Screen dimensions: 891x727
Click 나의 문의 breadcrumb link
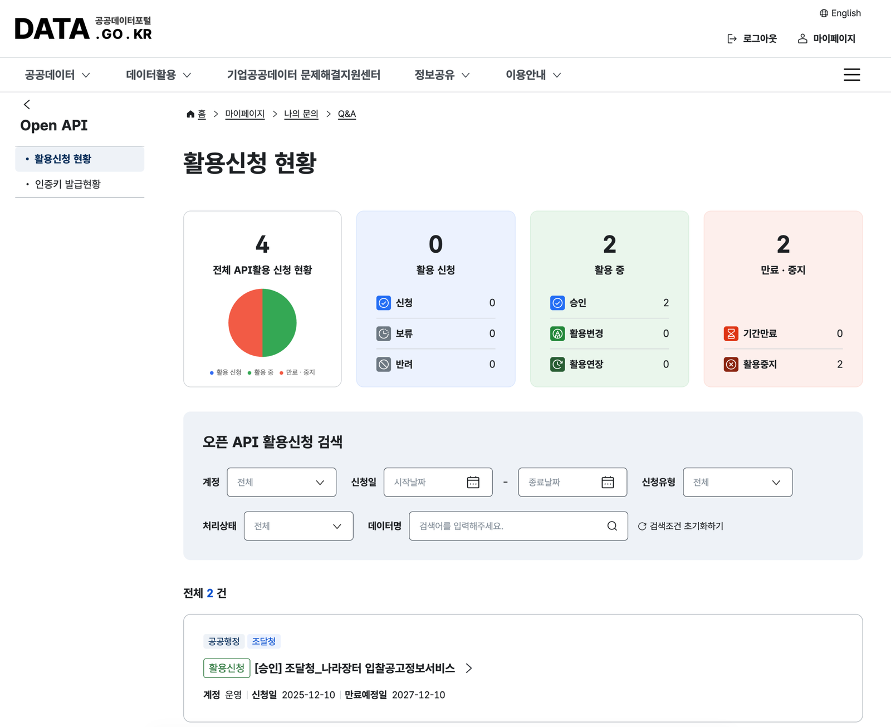coord(301,114)
